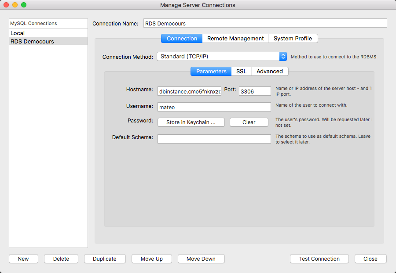Click the Connection Name text field
Image resolution: width=396 pixels, height=273 pixels.
pyautogui.click(x=265, y=23)
